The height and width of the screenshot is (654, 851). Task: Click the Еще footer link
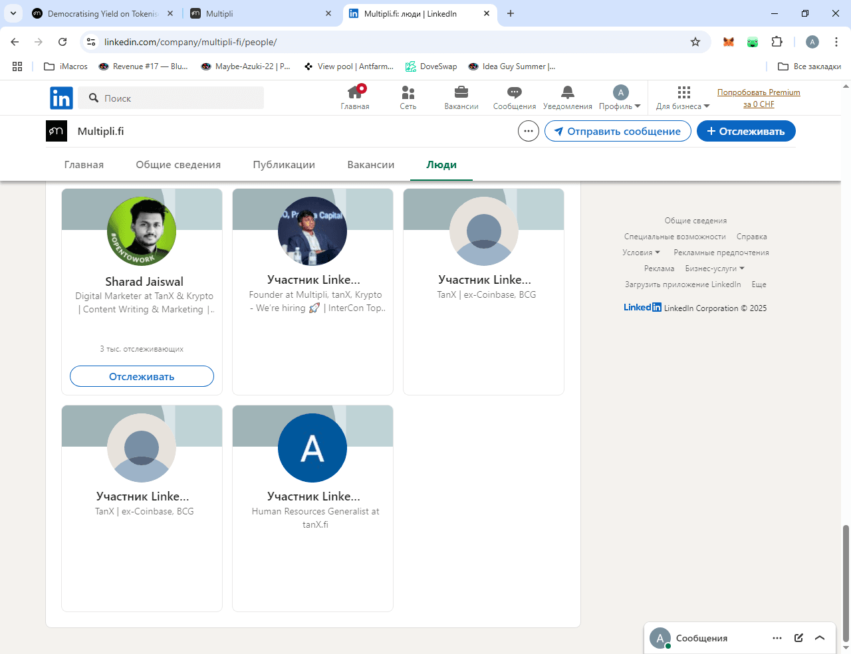pos(759,284)
